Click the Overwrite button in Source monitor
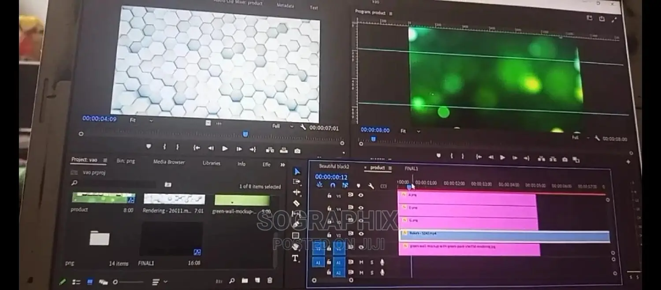 click(284, 150)
